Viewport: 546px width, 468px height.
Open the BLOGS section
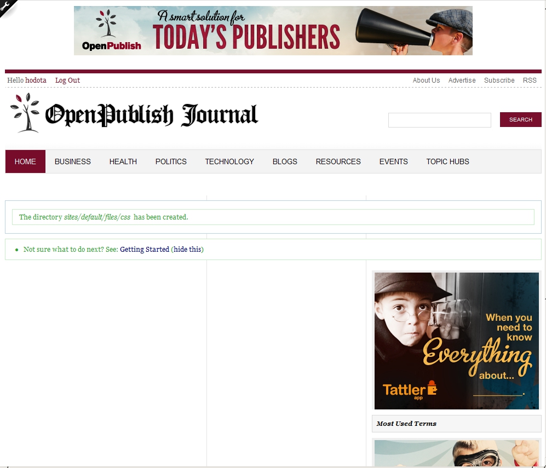pyautogui.click(x=285, y=161)
